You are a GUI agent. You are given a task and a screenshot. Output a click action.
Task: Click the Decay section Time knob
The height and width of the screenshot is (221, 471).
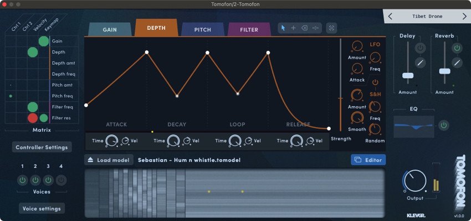click(173, 141)
